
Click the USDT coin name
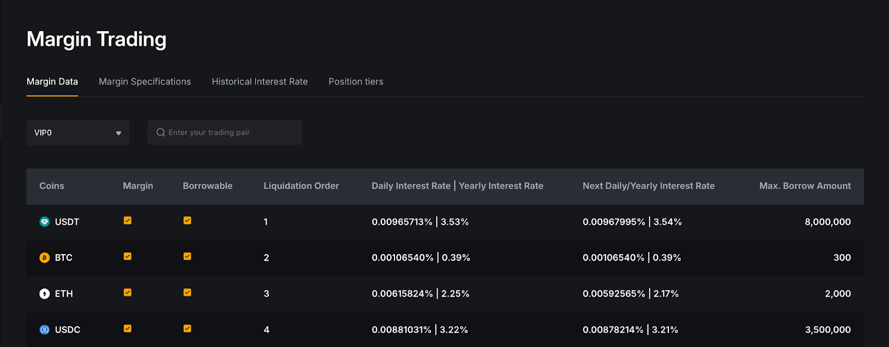click(67, 222)
